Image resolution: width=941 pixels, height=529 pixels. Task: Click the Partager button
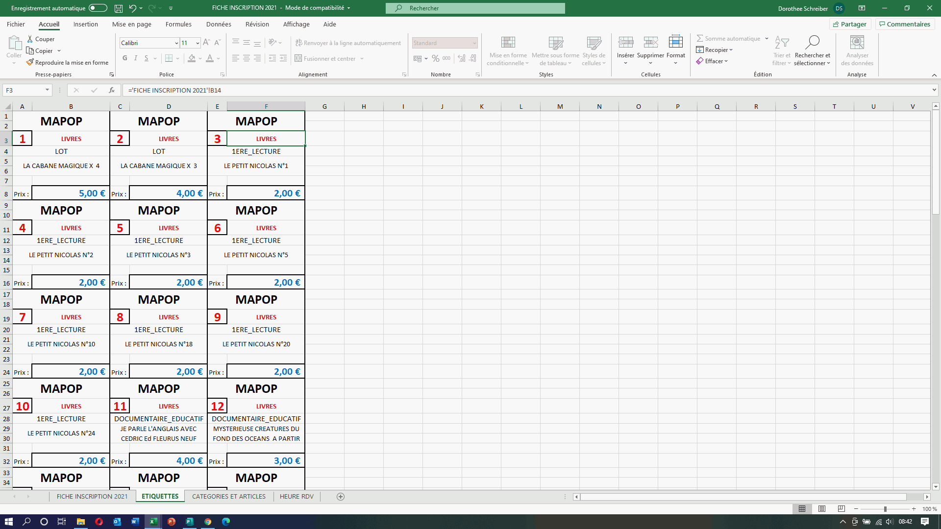(850, 24)
